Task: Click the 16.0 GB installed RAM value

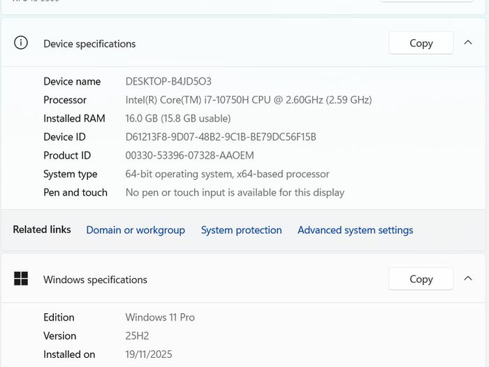Action: coord(178,118)
